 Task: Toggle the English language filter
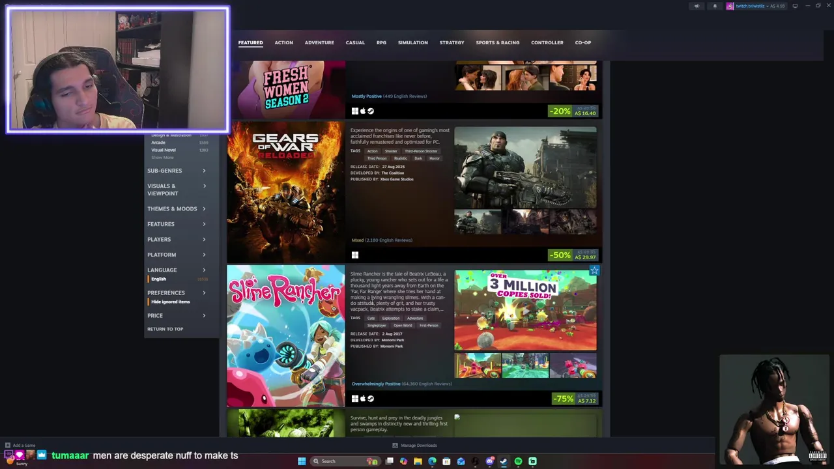pos(179,279)
